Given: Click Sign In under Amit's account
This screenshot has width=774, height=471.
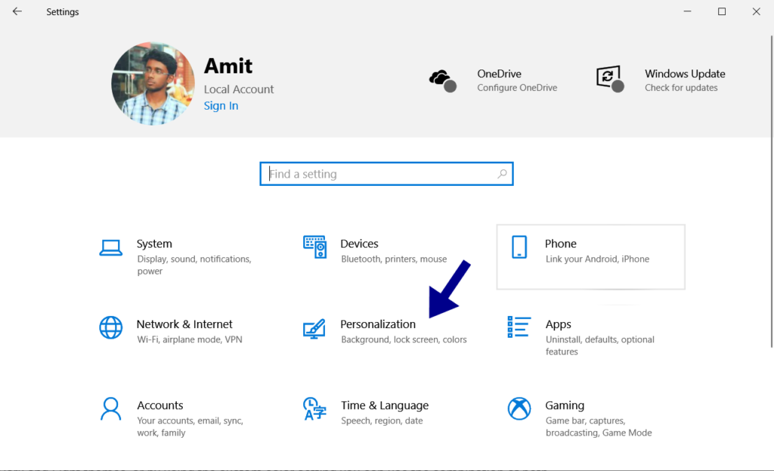Looking at the screenshot, I should [x=221, y=106].
